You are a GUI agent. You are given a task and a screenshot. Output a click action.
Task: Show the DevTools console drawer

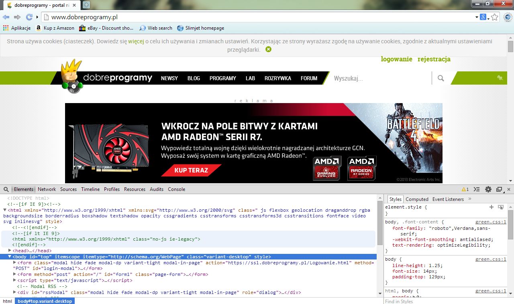pos(477,189)
